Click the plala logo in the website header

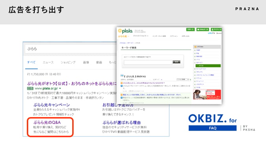point(125,31)
